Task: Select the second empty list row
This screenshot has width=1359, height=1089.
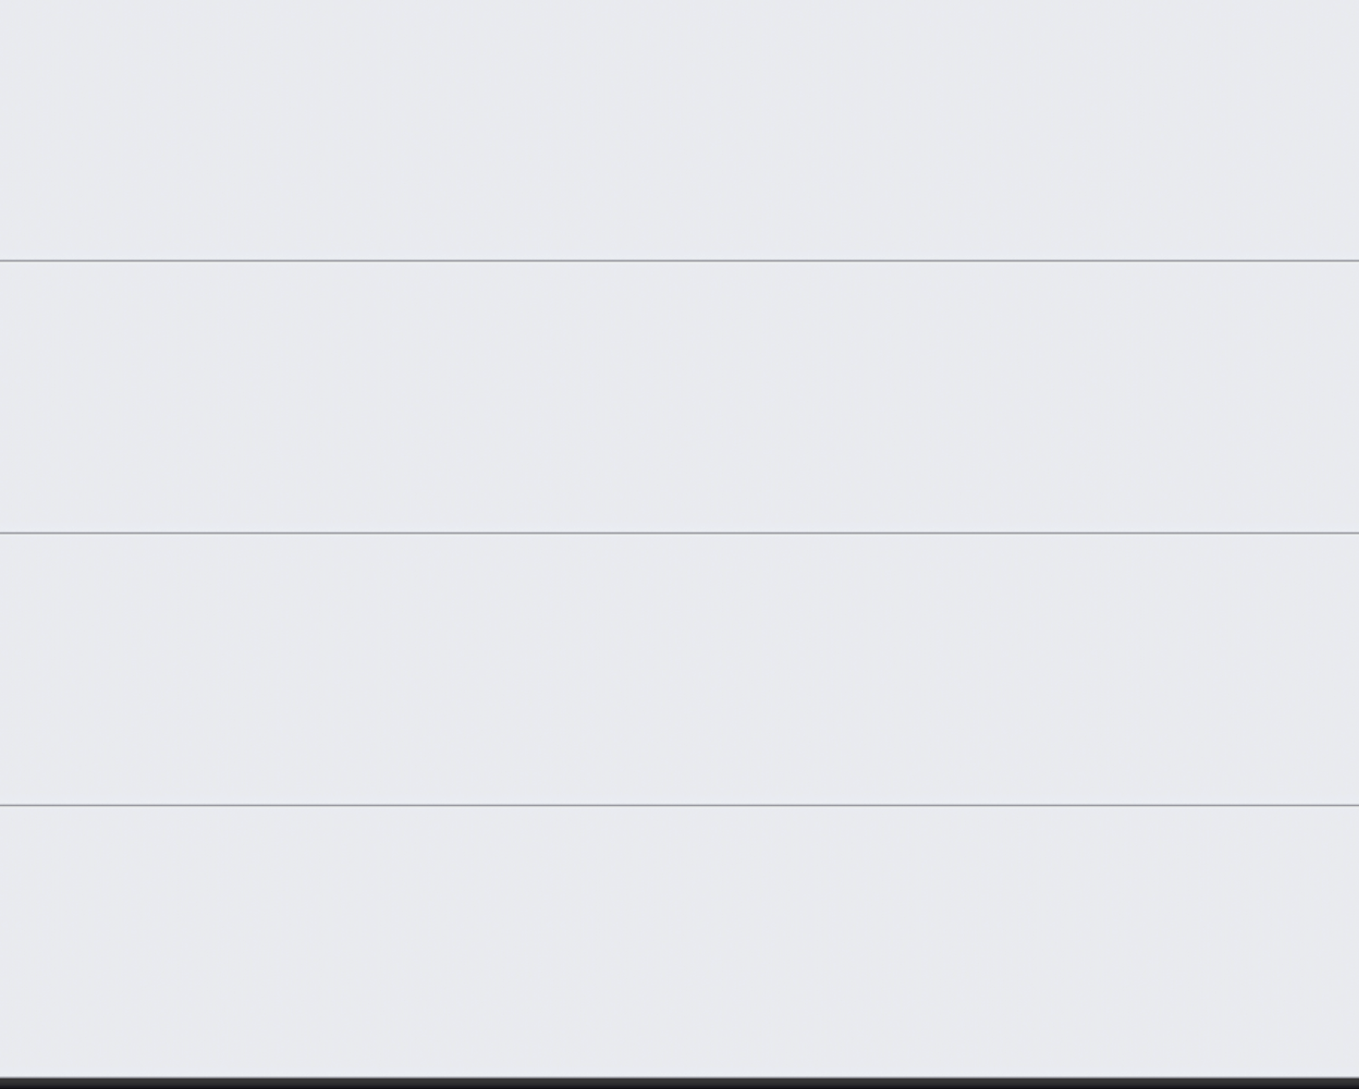Action: pos(679,396)
